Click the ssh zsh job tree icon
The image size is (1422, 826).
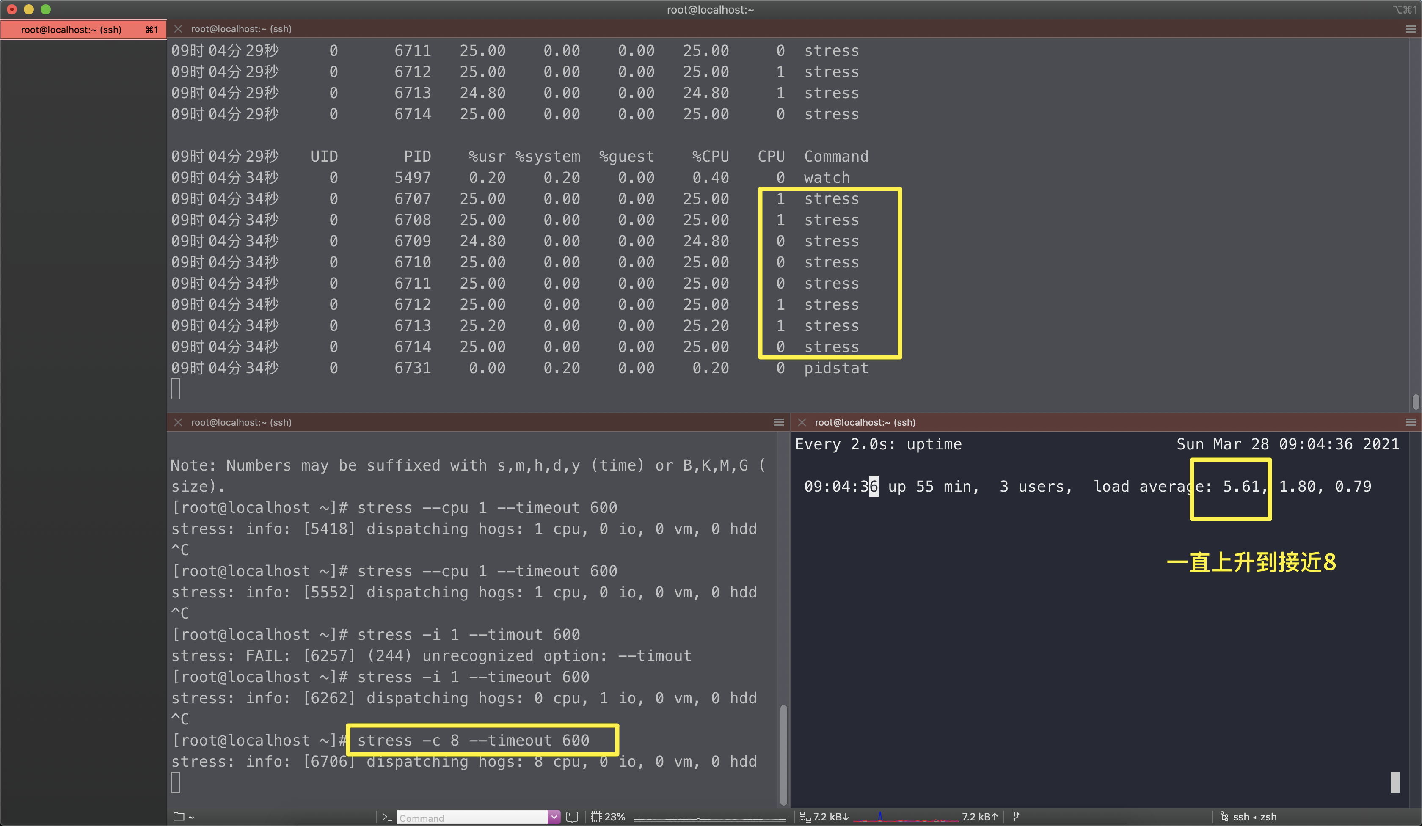[1224, 816]
